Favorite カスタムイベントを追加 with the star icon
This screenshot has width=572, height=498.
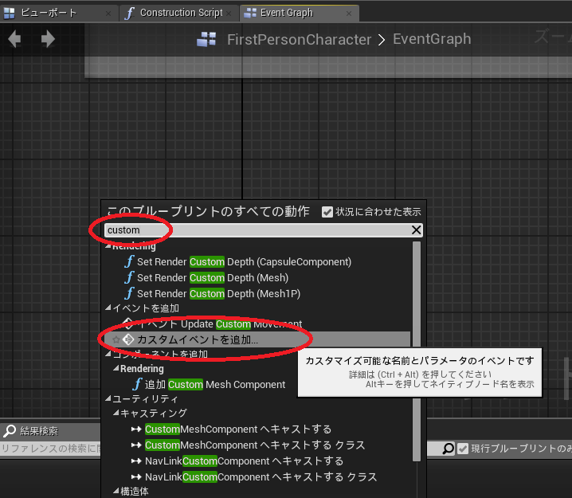[116, 339]
